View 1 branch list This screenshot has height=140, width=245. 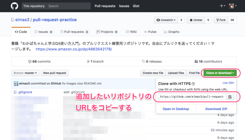pyautogui.click(x=95, y=61)
